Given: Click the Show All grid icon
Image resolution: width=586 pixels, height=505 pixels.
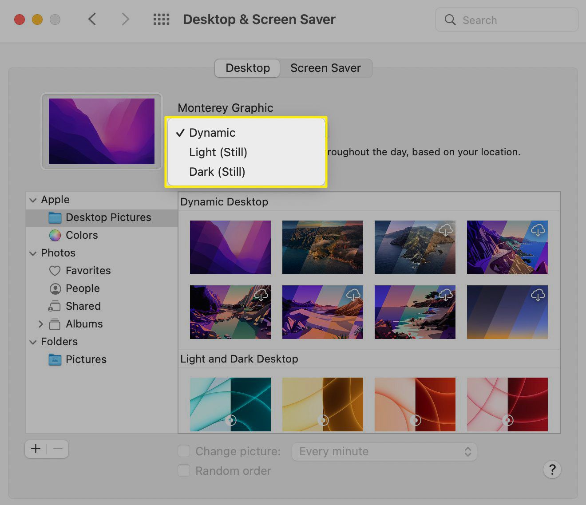Looking at the screenshot, I should pyautogui.click(x=161, y=20).
